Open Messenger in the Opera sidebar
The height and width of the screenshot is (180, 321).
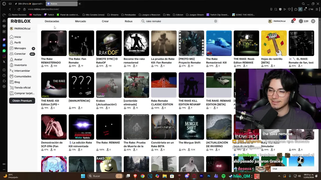point(4,45)
